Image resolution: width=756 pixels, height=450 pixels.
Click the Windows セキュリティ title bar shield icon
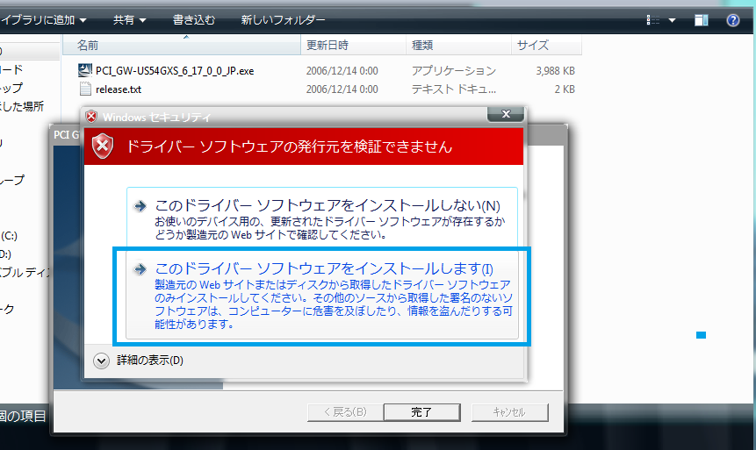[91, 117]
